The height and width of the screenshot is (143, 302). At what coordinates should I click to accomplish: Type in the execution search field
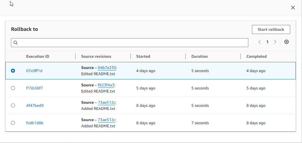click(x=132, y=43)
